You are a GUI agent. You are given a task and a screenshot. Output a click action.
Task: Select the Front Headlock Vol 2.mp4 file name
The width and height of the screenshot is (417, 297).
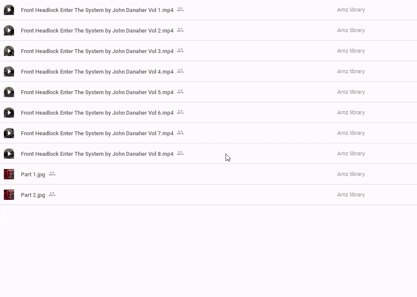coord(97,30)
